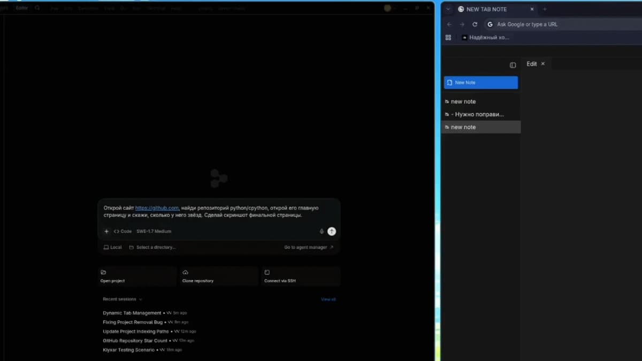Click the Connect via SSH card
Image resolution: width=642 pixels, height=361 pixels.
(x=301, y=276)
